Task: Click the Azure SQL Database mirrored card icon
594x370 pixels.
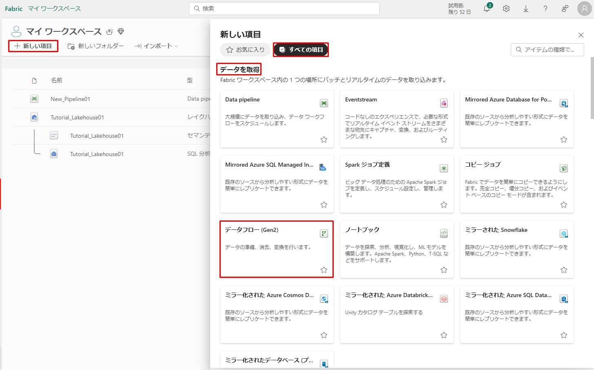Action: tap(564, 299)
